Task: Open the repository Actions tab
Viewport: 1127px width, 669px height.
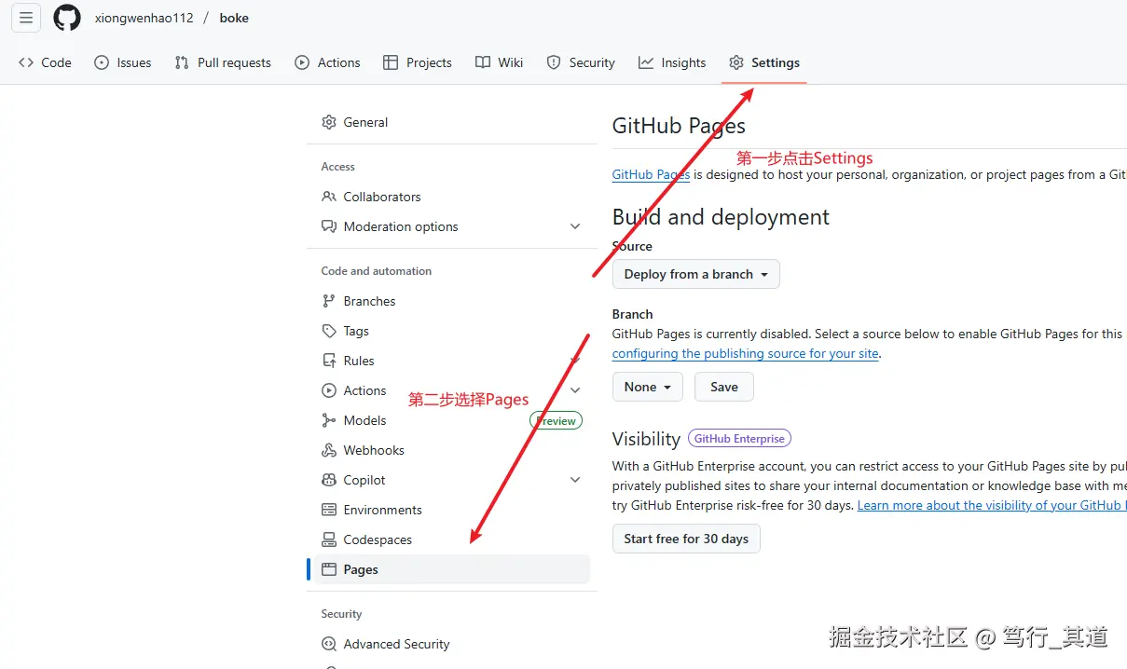Action: click(x=327, y=62)
